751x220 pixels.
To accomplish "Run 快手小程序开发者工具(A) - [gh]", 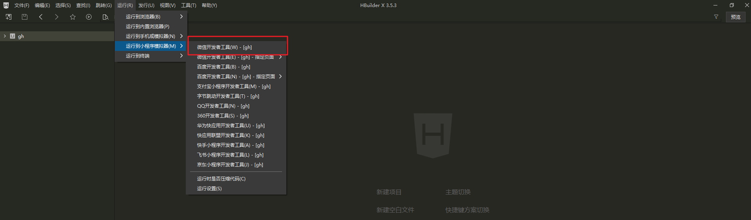I will point(237,145).
